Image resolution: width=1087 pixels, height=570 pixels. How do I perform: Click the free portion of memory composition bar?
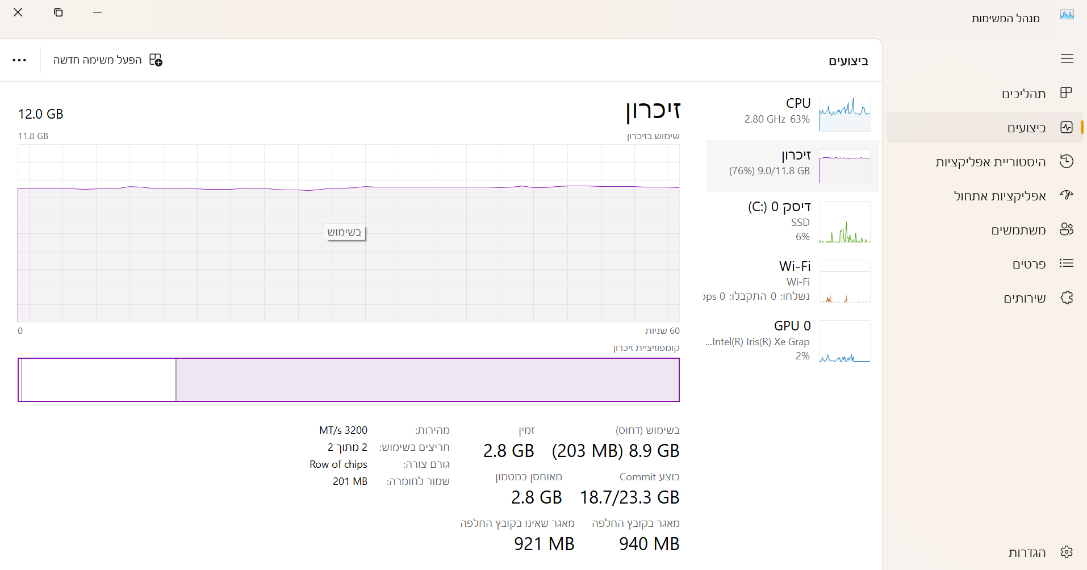(x=98, y=380)
